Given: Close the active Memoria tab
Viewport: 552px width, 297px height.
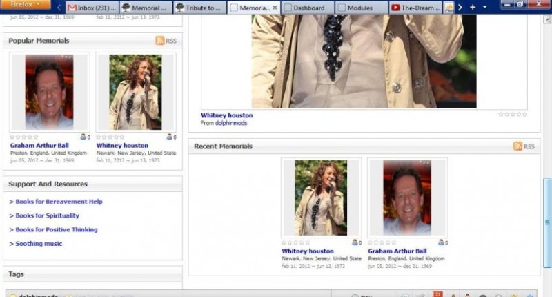Looking at the screenshot, I should [275, 8].
